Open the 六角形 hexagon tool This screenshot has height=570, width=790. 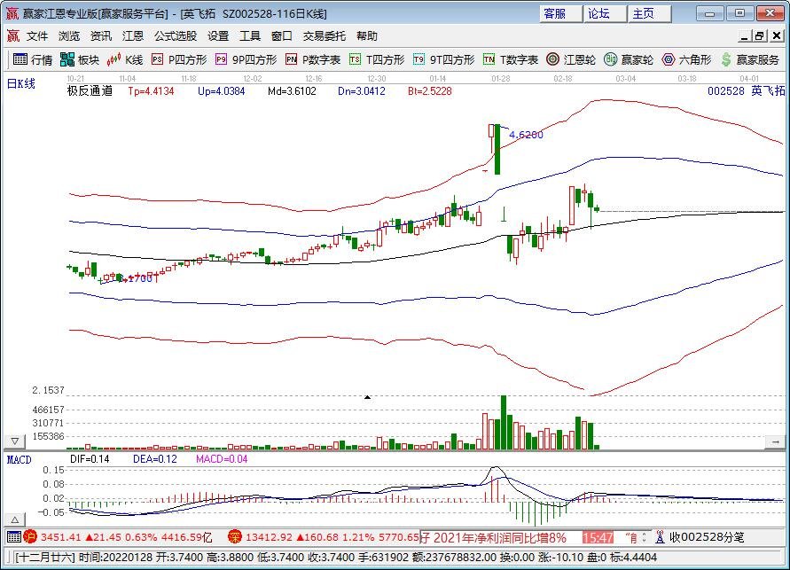tap(686, 60)
